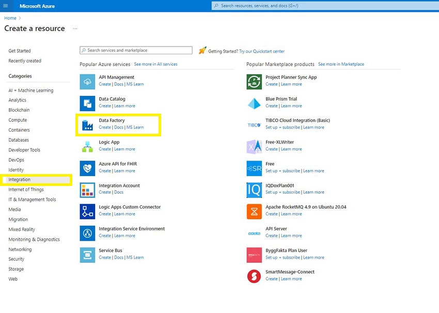Click the API Management service icon

click(x=87, y=82)
